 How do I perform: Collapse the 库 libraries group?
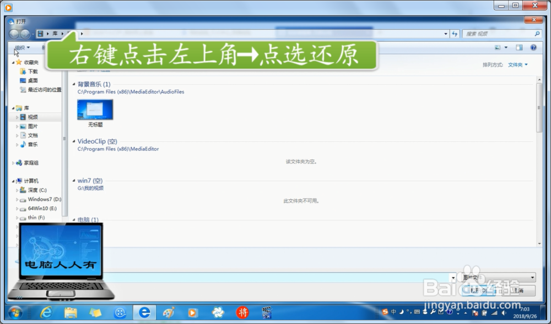point(13,108)
